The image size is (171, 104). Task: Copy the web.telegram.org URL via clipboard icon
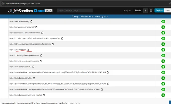tap(31, 21)
